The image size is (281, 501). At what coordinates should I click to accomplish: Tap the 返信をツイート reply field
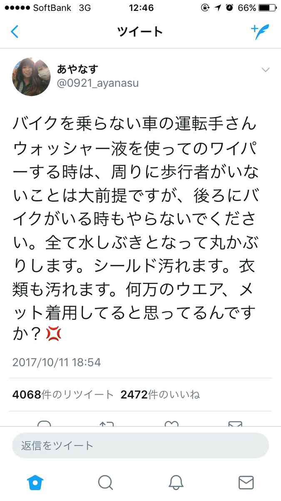tap(140, 445)
